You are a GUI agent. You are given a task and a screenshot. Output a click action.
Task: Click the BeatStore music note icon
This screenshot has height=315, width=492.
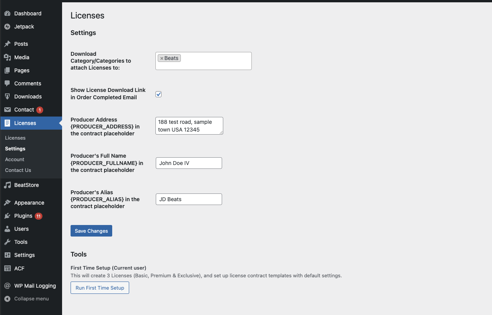7,185
